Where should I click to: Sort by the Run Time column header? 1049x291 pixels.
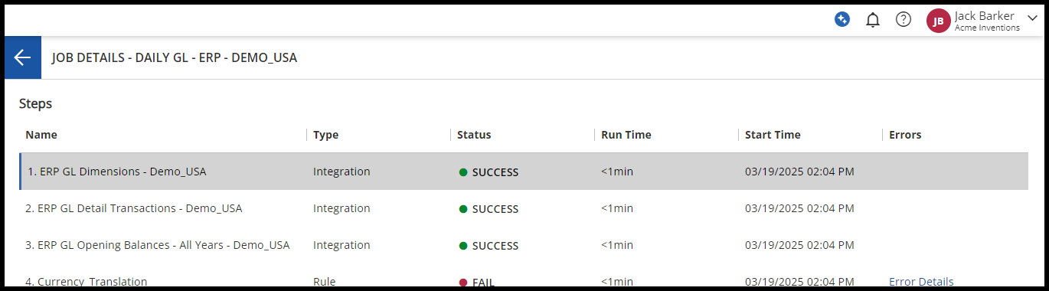coord(626,135)
